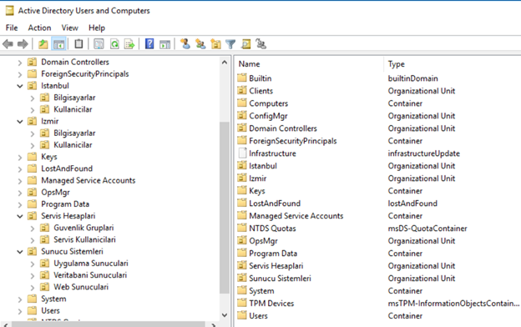Viewport: 521px width, 327px height.
Task: Collapse the Izmir tree node
Action: [20, 122]
